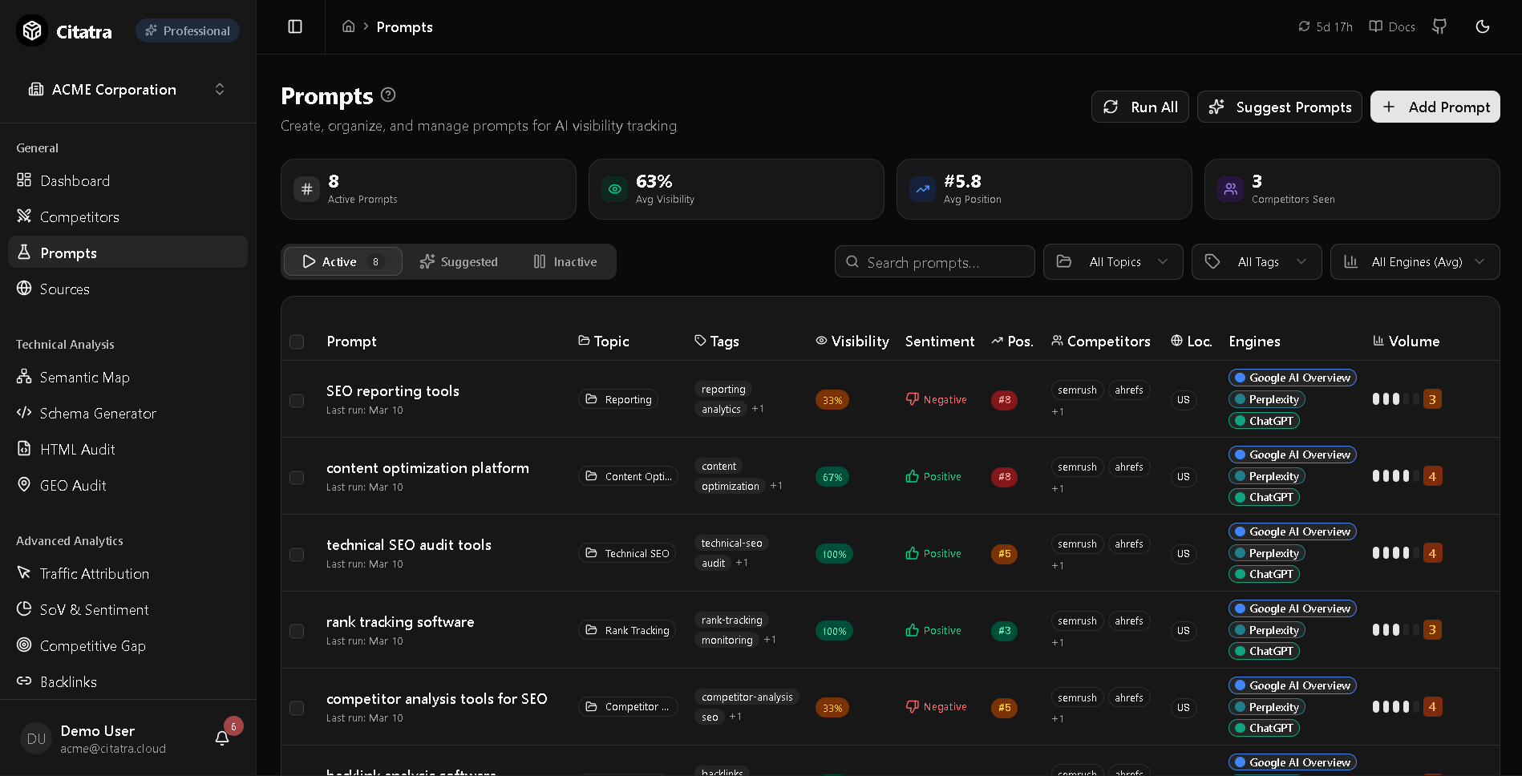Switch to the Inactive tab

click(x=566, y=261)
